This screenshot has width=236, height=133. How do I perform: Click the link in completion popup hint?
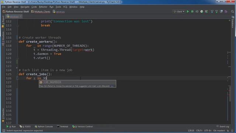[x=112, y=86]
